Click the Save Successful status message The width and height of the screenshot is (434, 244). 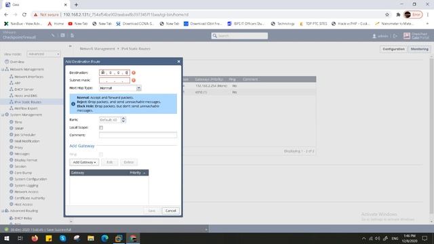pyautogui.click(x=41, y=230)
